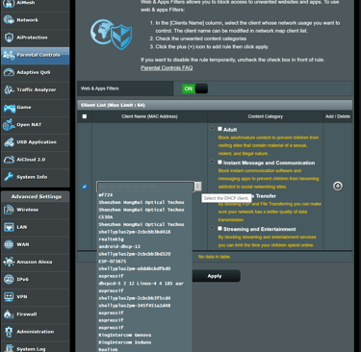Click the plus icon to add rule
The width and height of the screenshot is (361, 352).
click(x=338, y=187)
